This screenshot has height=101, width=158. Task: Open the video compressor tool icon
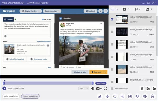coord(107,96)
